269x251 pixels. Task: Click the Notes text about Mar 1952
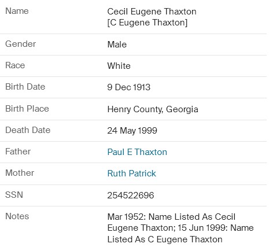(x=180, y=228)
